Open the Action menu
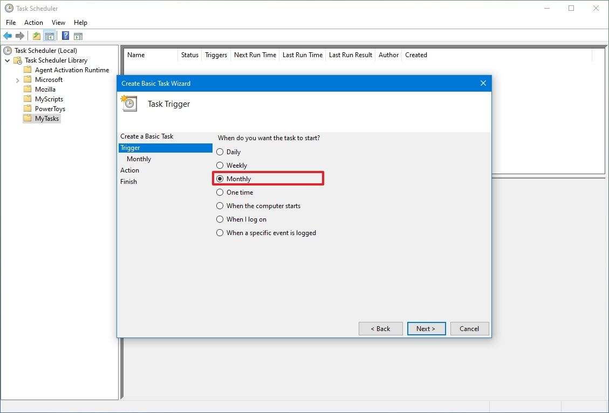Screen dimensions: 609x413 [33, 23]
